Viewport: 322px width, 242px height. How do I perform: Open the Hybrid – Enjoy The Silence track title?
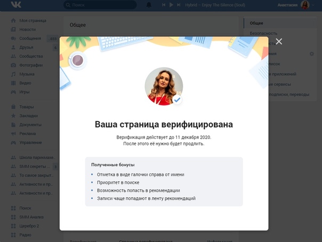215,5
